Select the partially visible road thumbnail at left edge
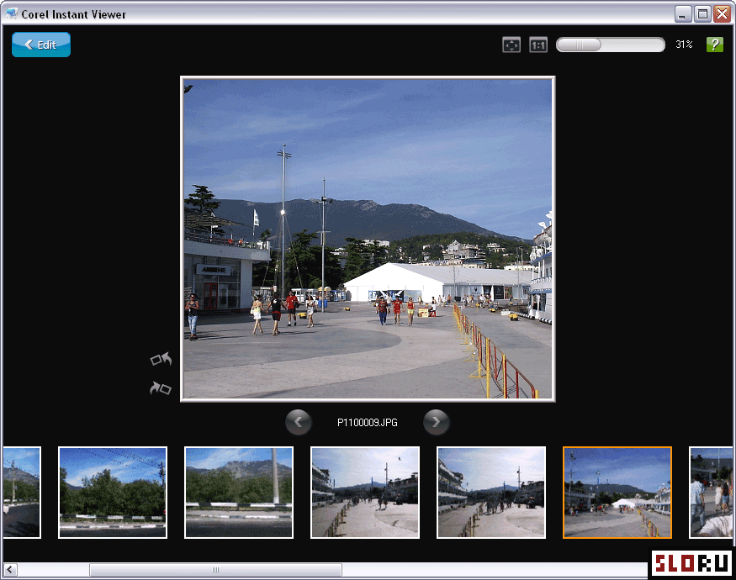The height and width of the screenshot is (580, 736). [x=22, y=493]
